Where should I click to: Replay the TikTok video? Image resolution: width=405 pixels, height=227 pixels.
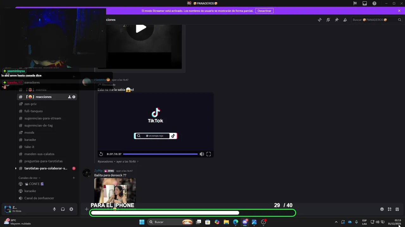click(101, 154)
